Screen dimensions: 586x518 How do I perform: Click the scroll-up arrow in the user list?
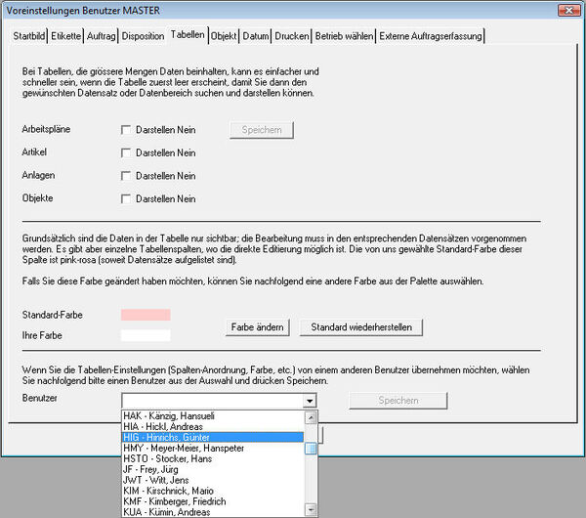(x=311, y=417)
